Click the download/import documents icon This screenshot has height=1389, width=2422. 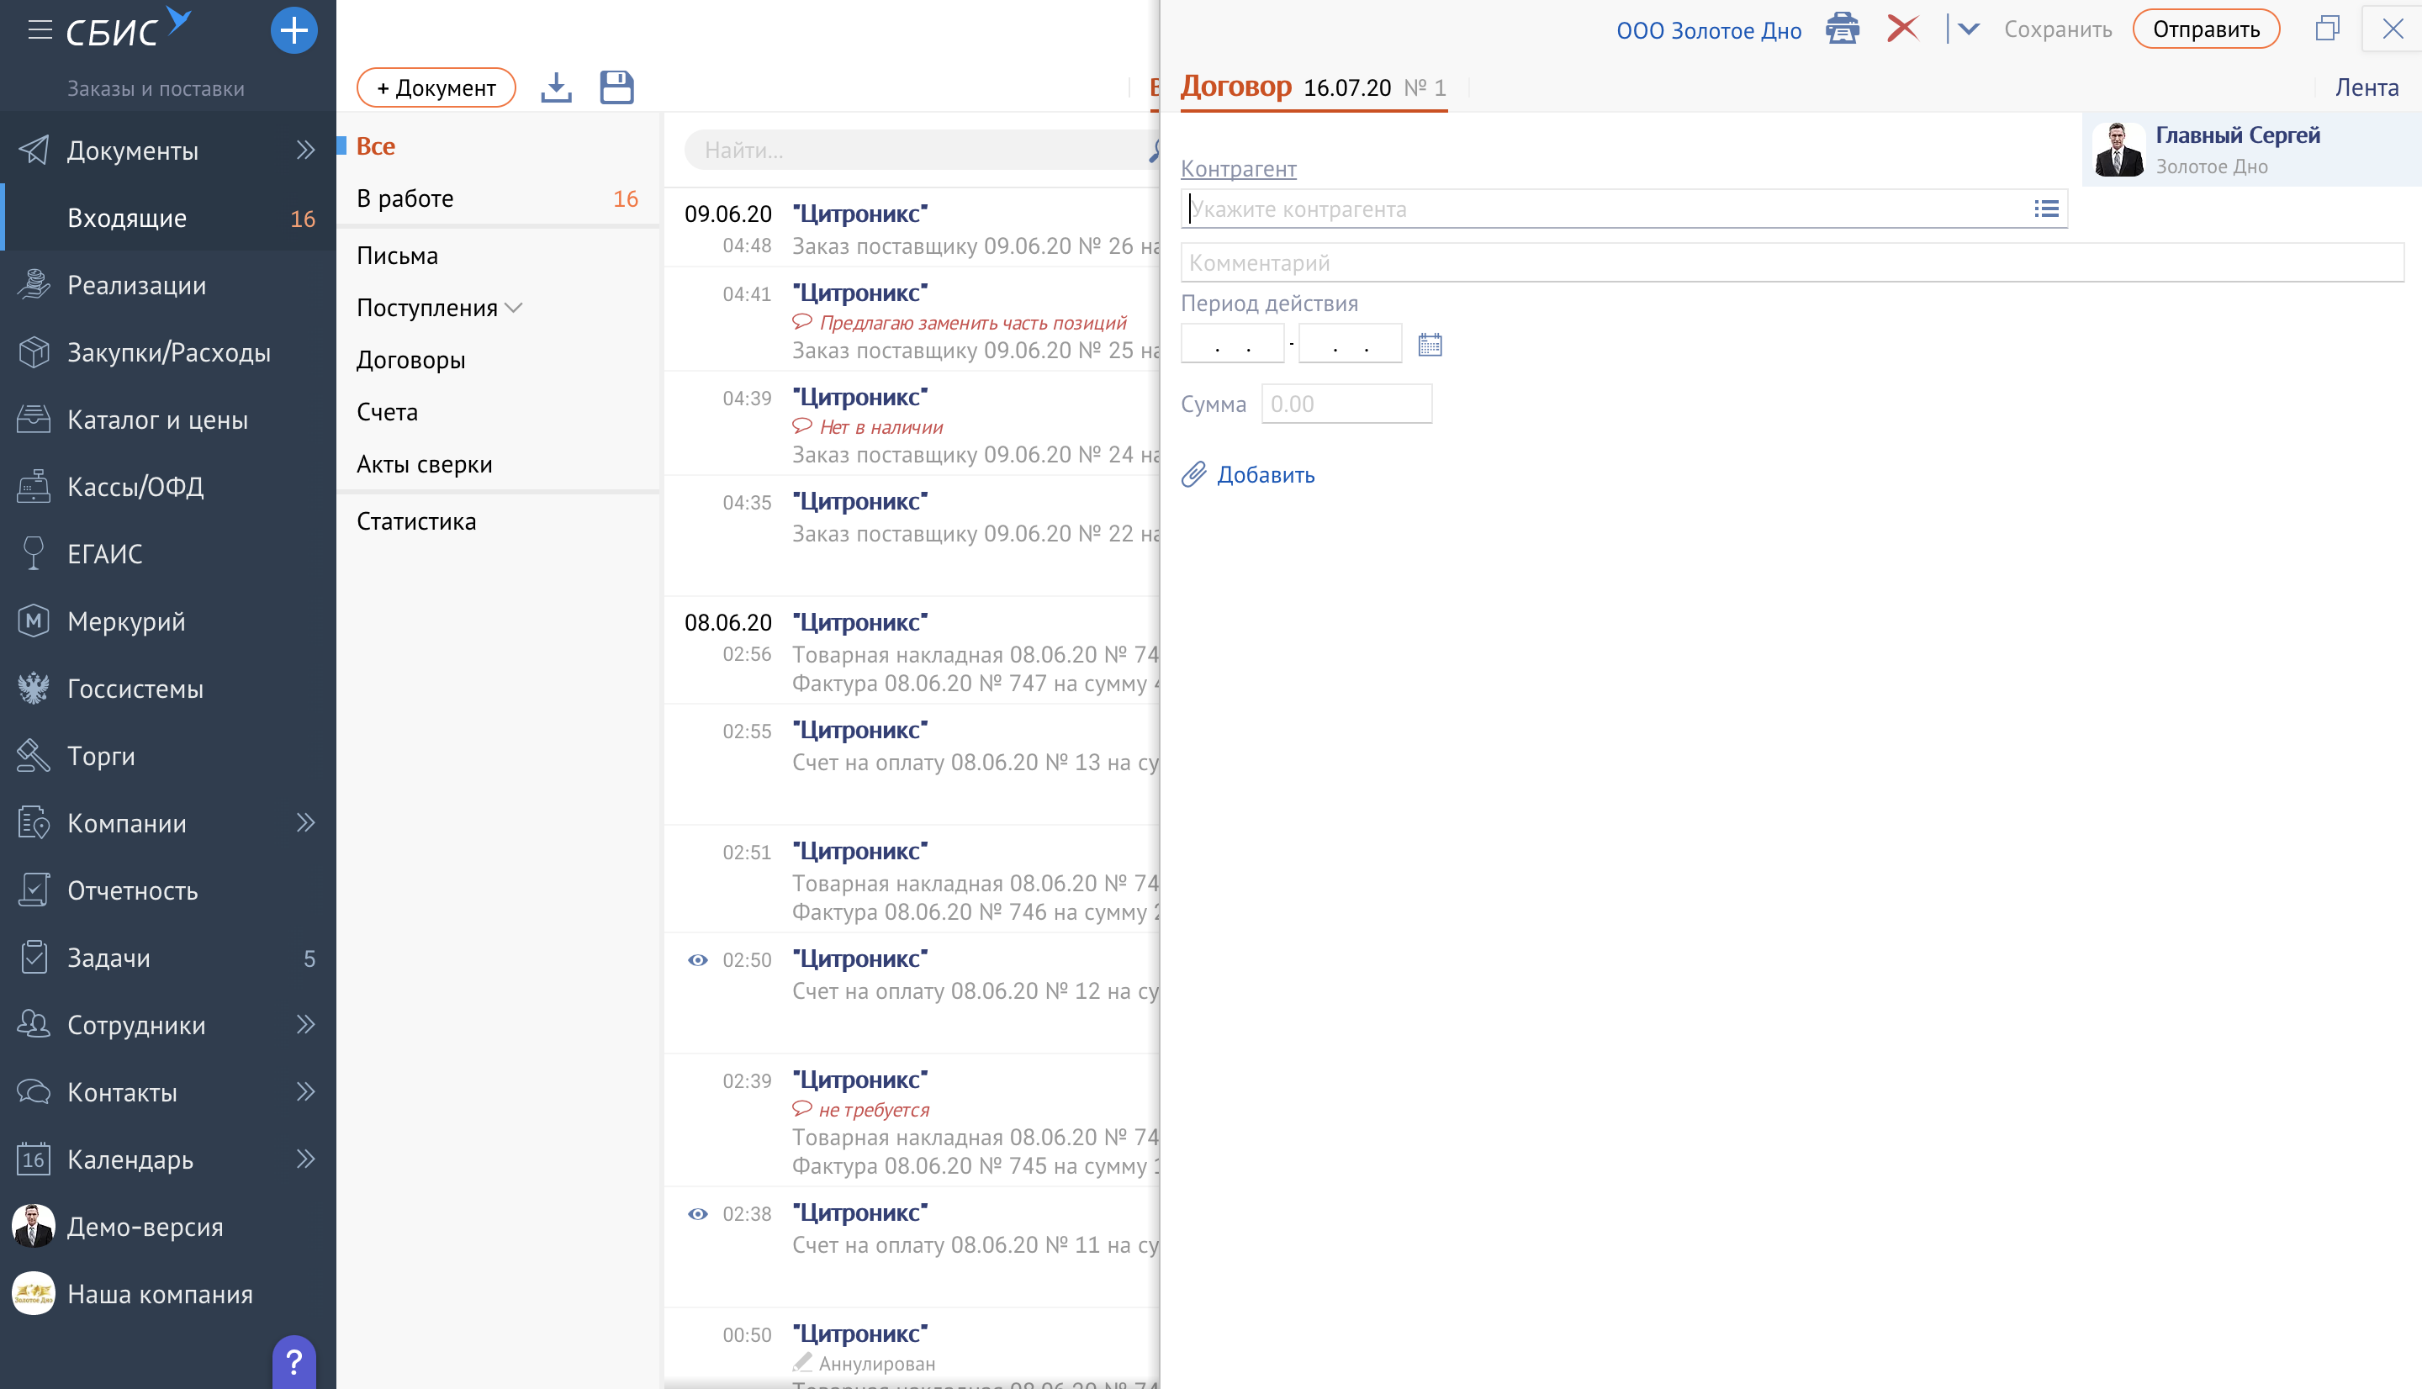(x=556, y=87)
